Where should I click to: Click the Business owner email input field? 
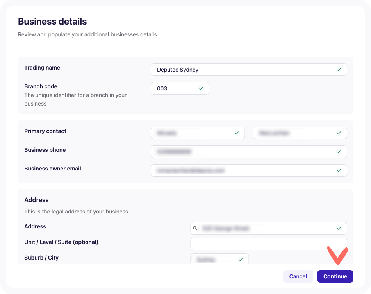pyautogui.click(x=242, y=170)
